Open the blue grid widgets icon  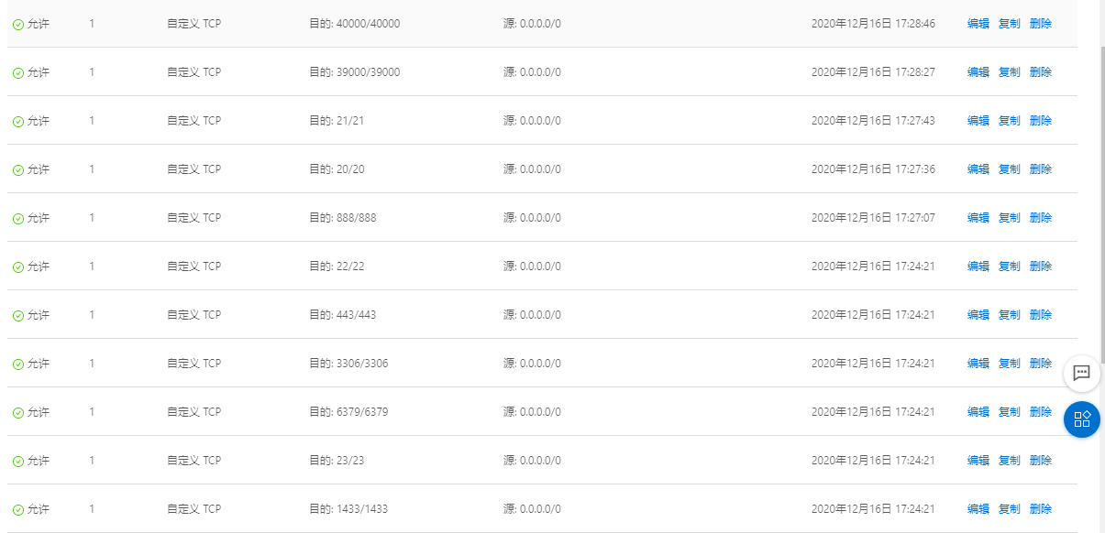[x=1082, y=419]
